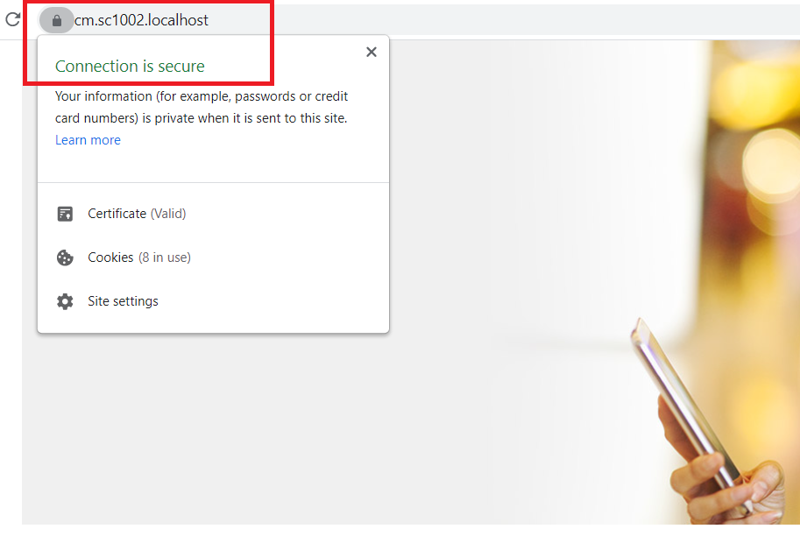
Task: Click the Connection is secure heading
Action: coord(130,67)
